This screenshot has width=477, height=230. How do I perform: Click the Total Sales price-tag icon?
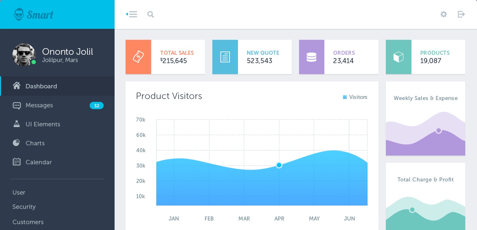pyautogui.click(x=138, y=57)
